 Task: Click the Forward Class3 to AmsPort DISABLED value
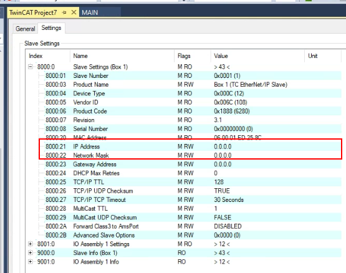pos(228,226)
